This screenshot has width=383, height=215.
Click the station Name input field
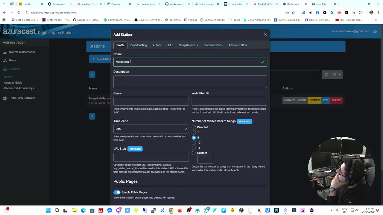(190, 62)
